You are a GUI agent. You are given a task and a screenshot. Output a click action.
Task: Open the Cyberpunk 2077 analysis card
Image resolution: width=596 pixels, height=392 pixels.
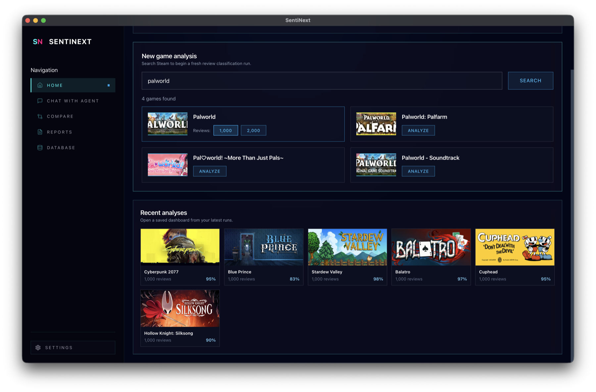[180, 257]
